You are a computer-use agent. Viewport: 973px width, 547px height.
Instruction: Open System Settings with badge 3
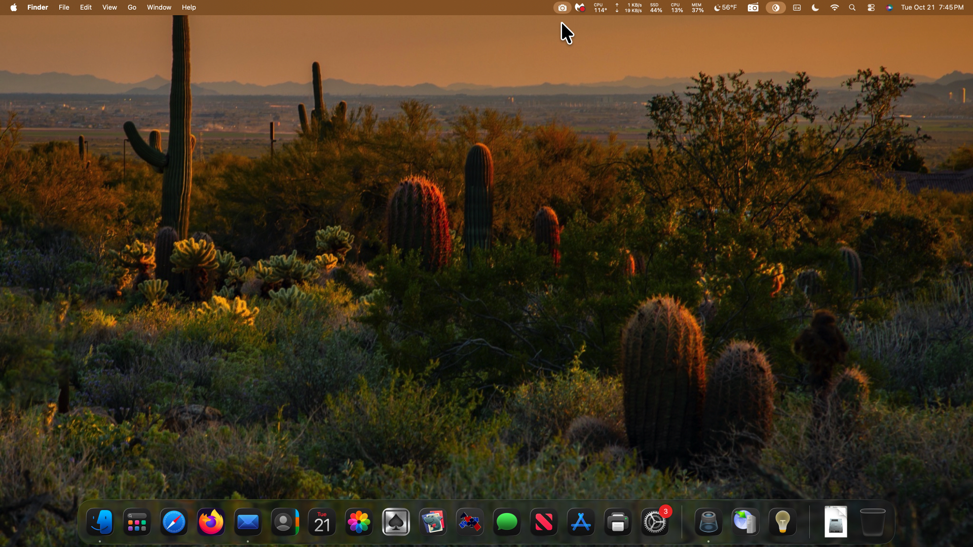[655, 522]
